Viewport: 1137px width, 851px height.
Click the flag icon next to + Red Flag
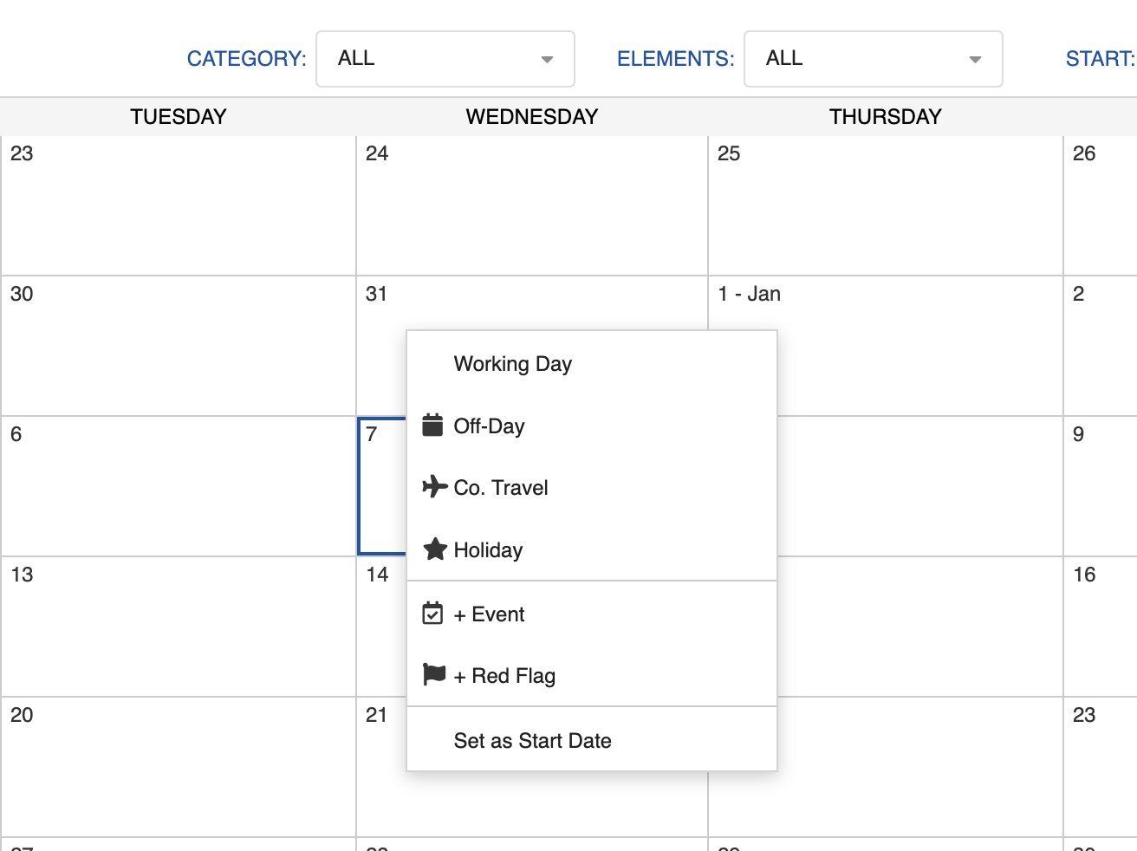[x=433, y=675]
